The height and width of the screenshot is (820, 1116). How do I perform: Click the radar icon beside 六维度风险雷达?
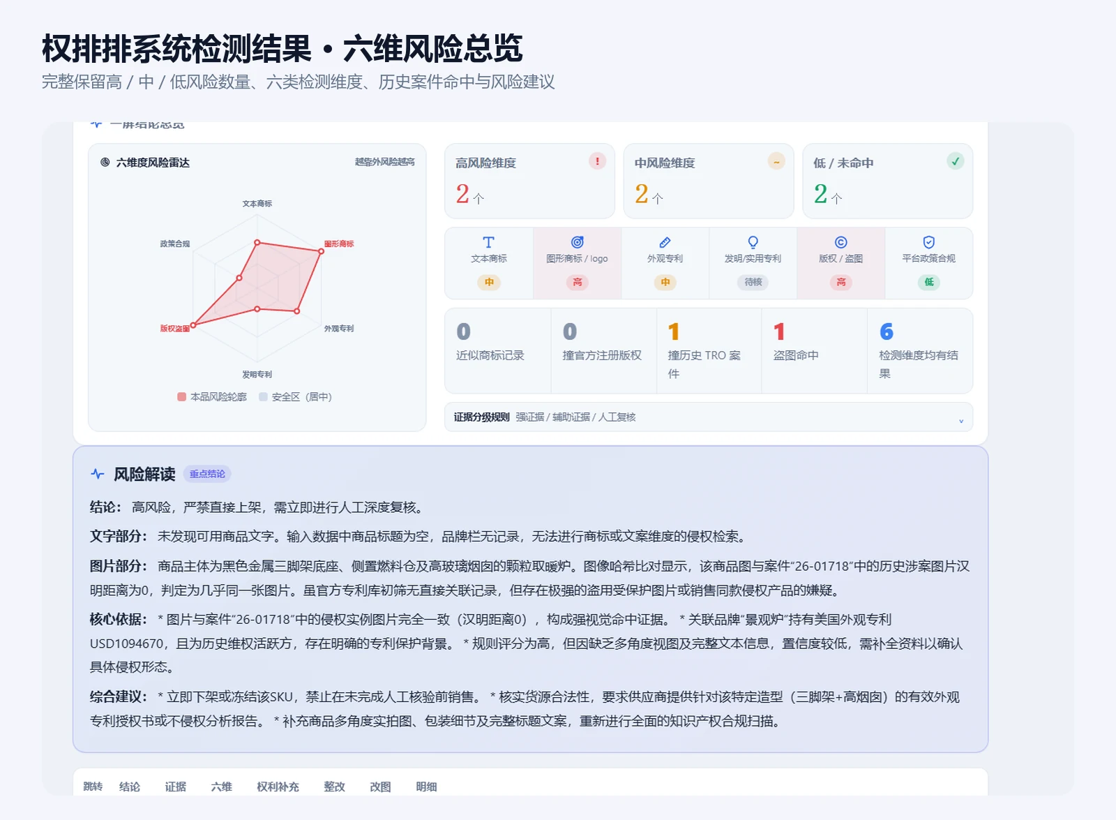(x=105, y=163)
